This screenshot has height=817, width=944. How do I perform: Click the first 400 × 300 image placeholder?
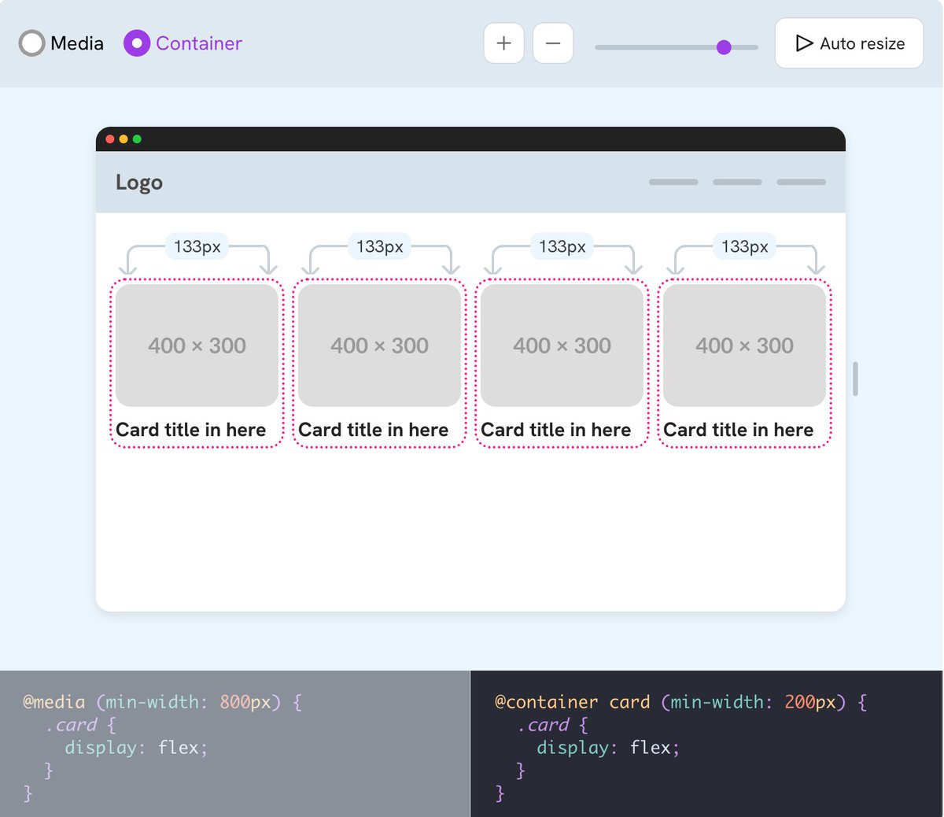point(197,345)
